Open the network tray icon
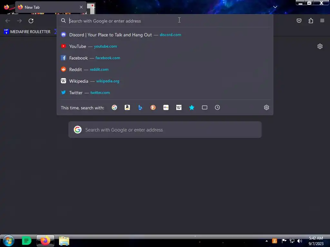Screen dimensions: 330x247 [x=292, y=241]
